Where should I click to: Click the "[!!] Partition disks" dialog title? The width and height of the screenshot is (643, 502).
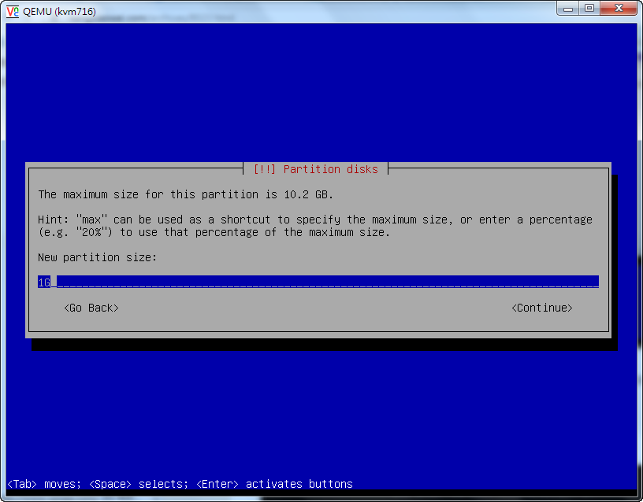[x=316, y=169]
